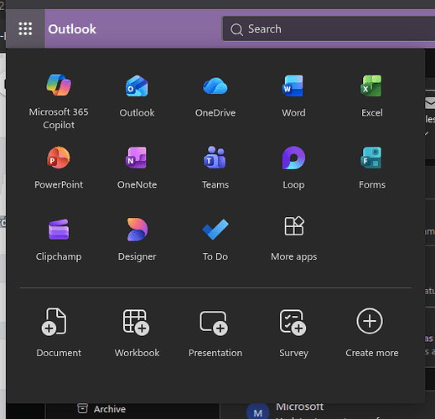435x419 pixels.
Task: Open Clipchamp video editor
Action: (x=59, y=240)
